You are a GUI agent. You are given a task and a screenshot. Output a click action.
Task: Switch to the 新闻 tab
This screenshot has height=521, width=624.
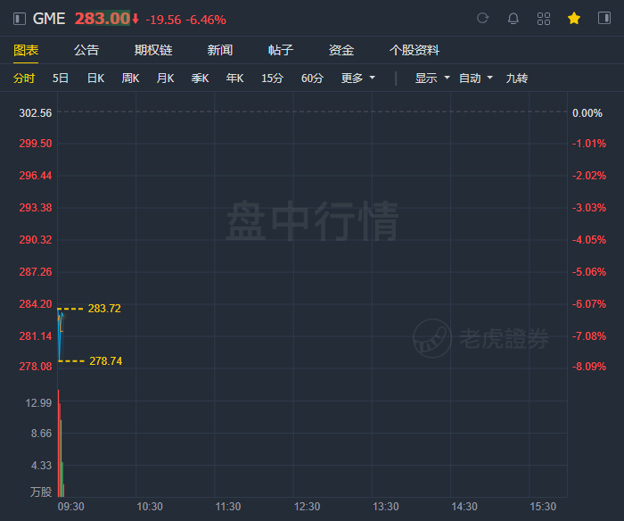point(220,51)
